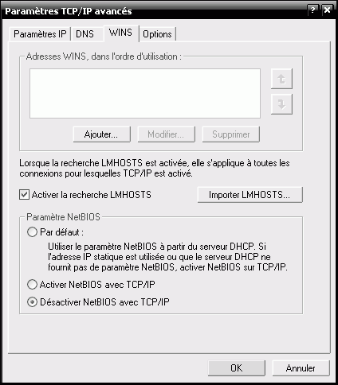This screenshot has width=338, height=385.
Task: Switch to the Paramètres IP tab
Action: (40, 34)
